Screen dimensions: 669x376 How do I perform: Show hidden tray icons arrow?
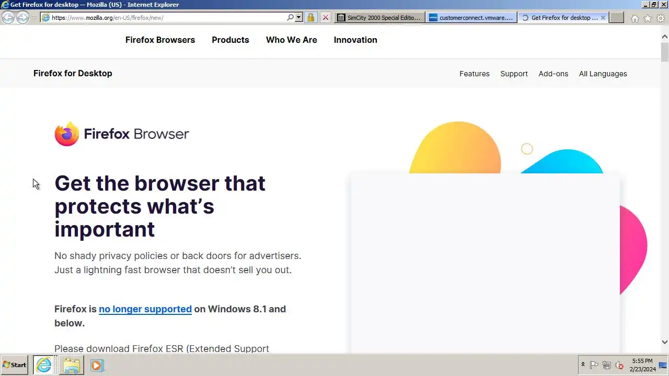pyautogui.click(x=583, y=365)
